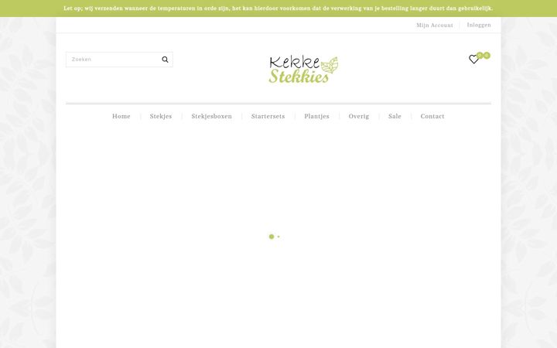This screenshot has height=348, width=557.
Task: Go to the Contact page
Action: coord(432,116)
